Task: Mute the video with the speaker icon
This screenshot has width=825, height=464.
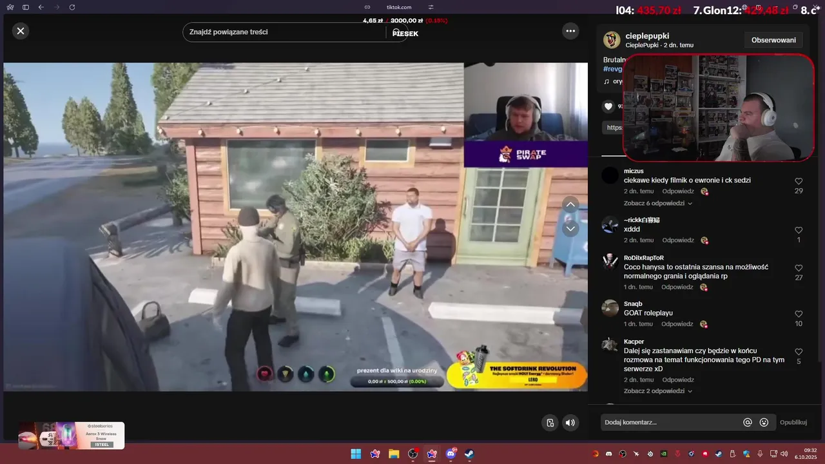Action: (x=570, y=423)
